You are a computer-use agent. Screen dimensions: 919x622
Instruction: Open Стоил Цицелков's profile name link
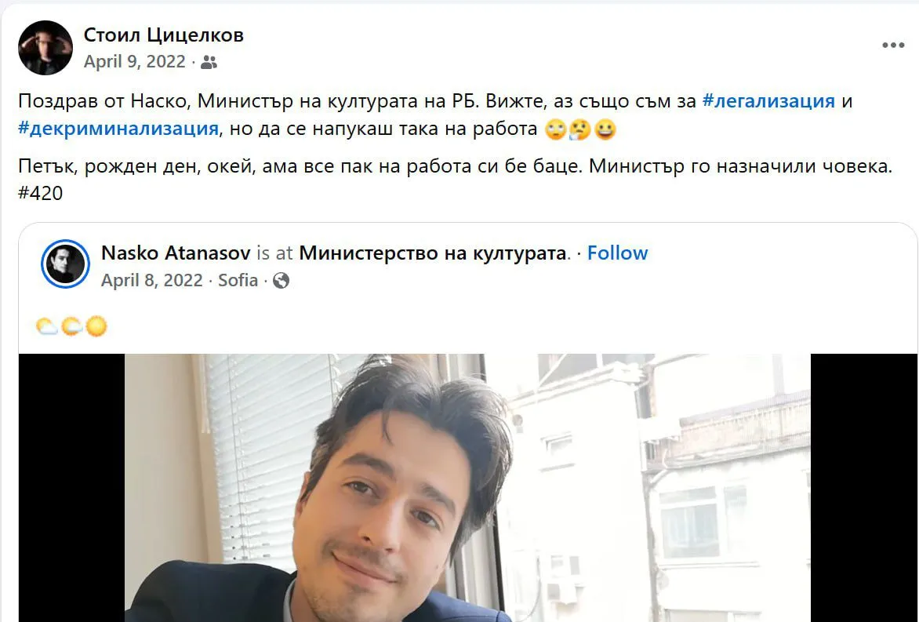[164, 35]
